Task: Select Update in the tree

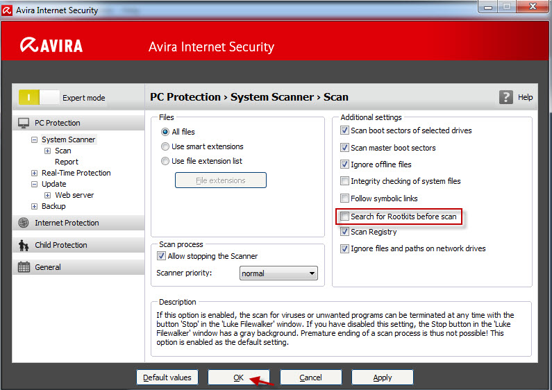Action: click(x=54, y=184)
